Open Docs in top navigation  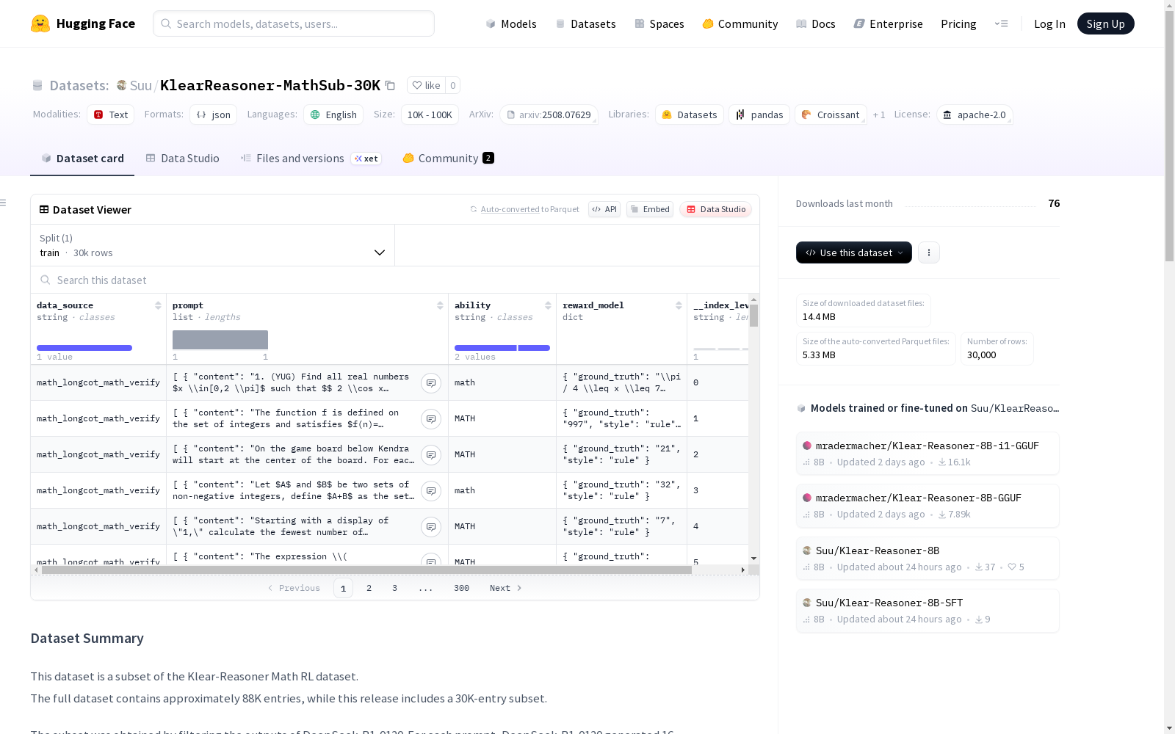(x=816, y=23)
